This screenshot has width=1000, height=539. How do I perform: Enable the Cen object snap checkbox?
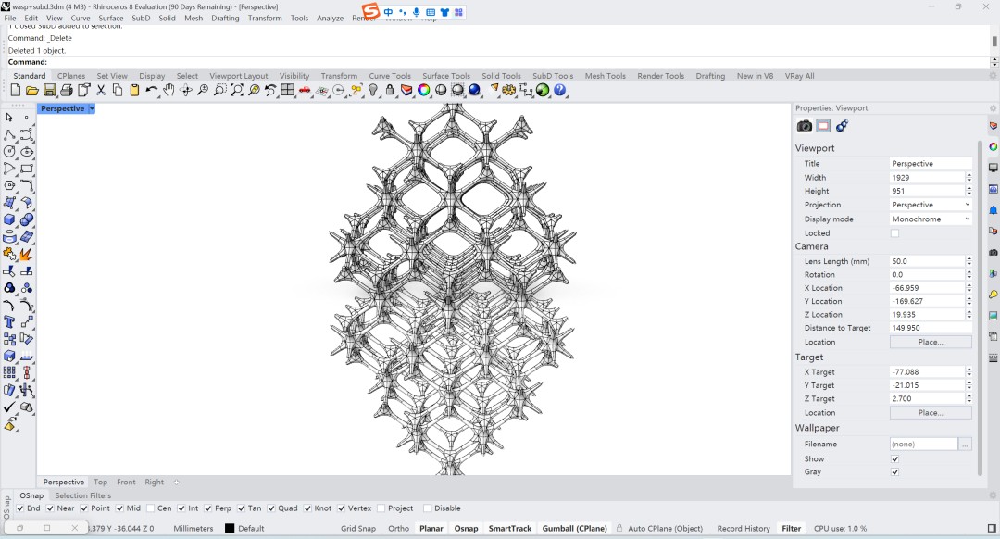(151, 508)
